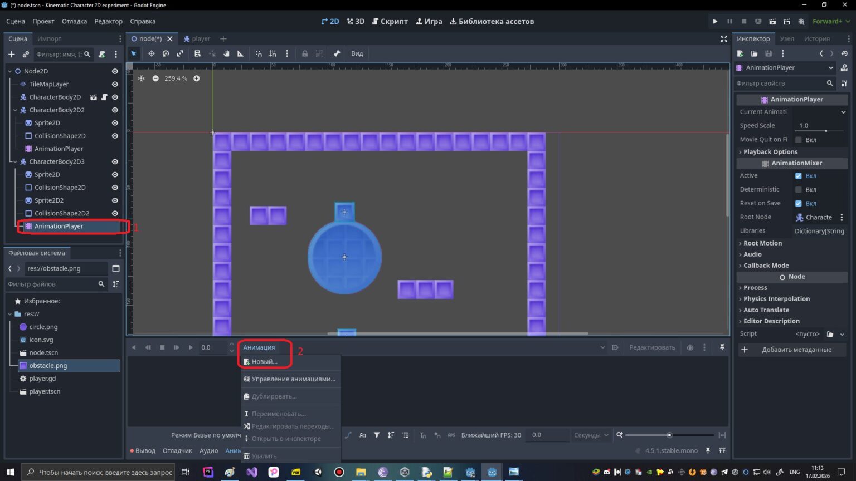This screenshot has width=856, height=481.
Task: Zoom in the viewport using plus icon
Action: (197, 78)
